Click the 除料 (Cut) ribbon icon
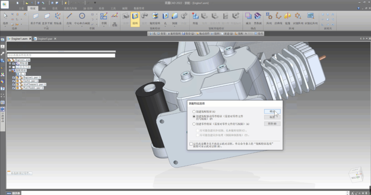The image size is (371, 195). pos(135,17)
